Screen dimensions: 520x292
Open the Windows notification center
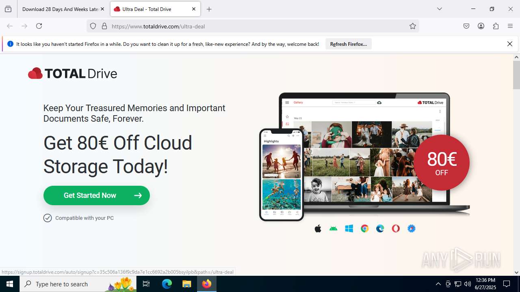(x=507, y=284)
